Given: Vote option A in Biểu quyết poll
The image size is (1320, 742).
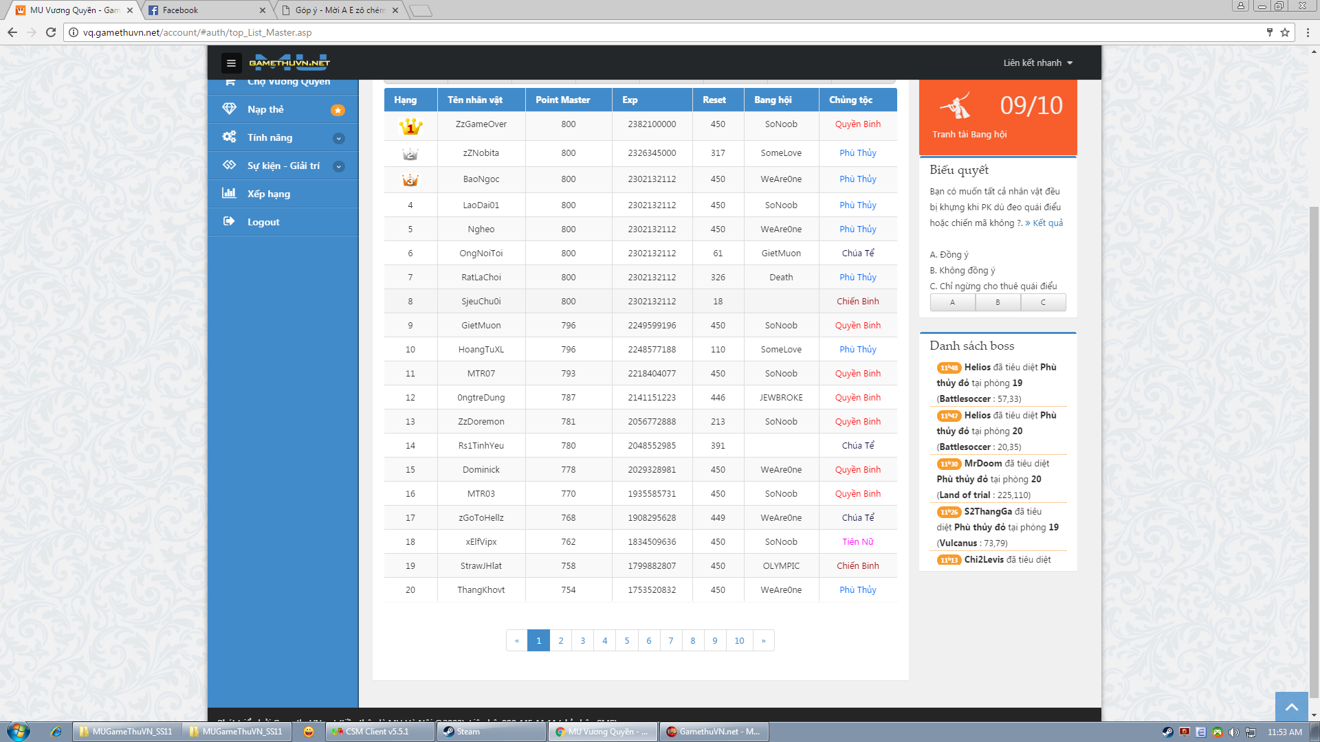Looking at the screenshot, I should [952, 302].
